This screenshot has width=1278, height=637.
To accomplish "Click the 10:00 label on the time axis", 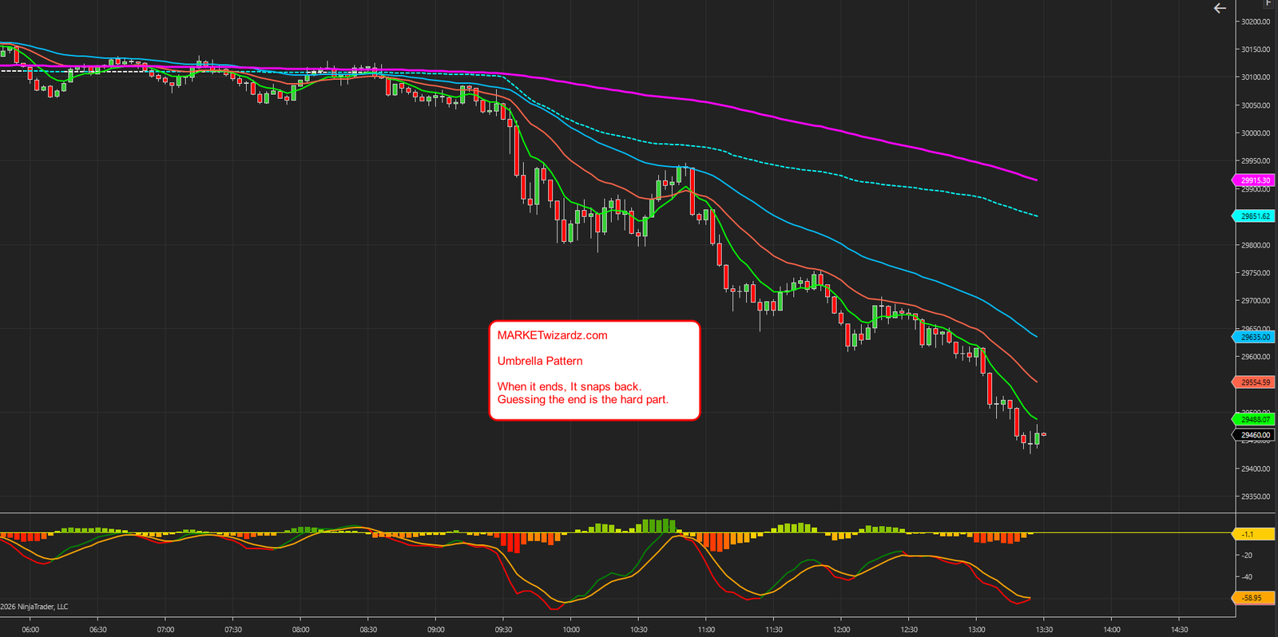I will 571,630.
